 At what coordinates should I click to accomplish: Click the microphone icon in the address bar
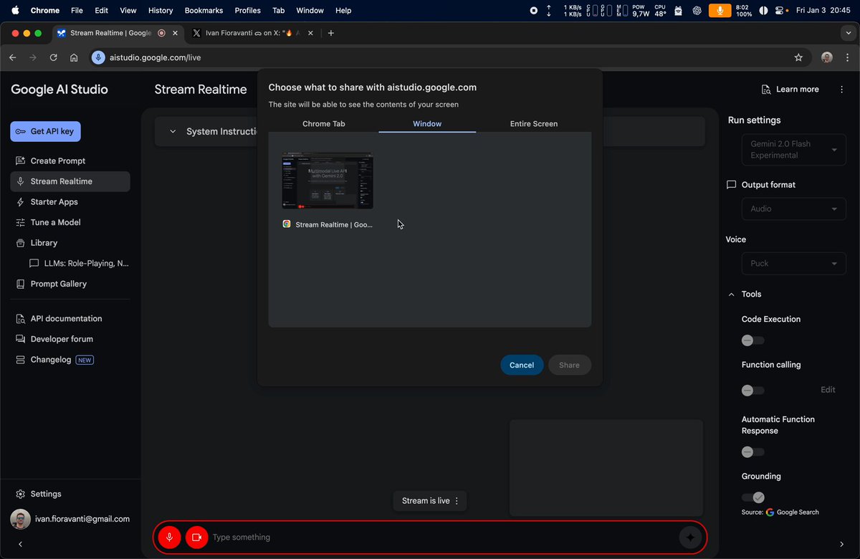click(x=98, y=57)
